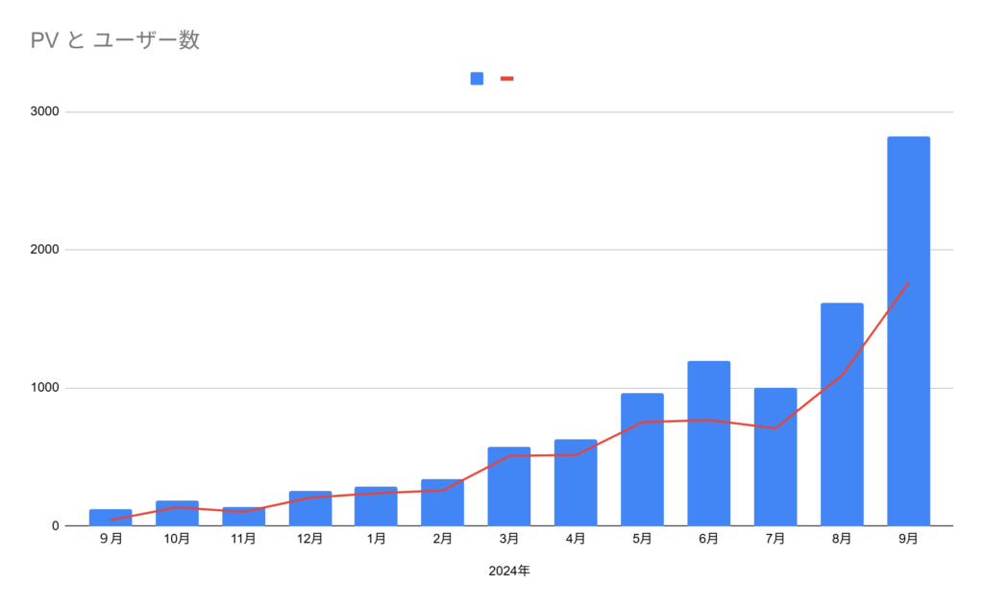984x608 pixels.
Task: Select the 3000 label on vertical axis
Action: [45, 111]
